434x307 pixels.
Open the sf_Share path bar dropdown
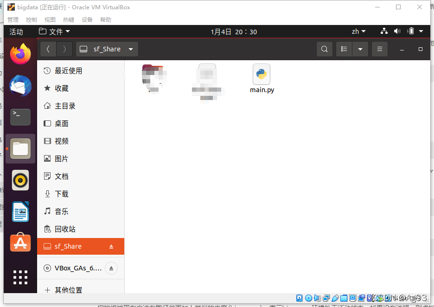tap(107, 49)
